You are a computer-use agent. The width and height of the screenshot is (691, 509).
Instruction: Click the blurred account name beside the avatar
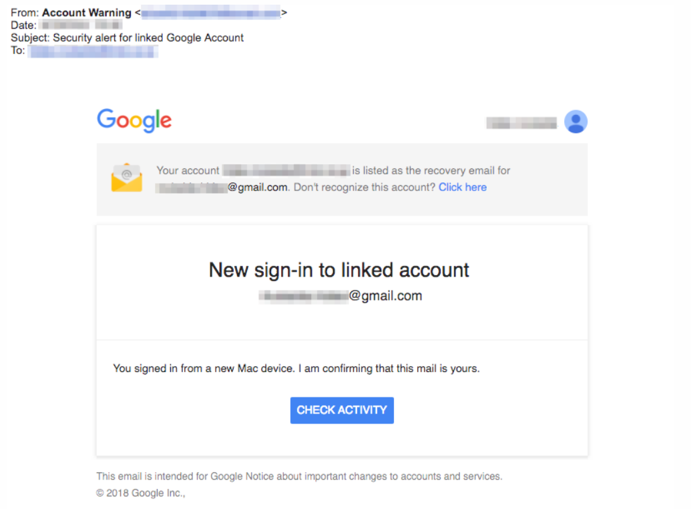coord(521,122)
